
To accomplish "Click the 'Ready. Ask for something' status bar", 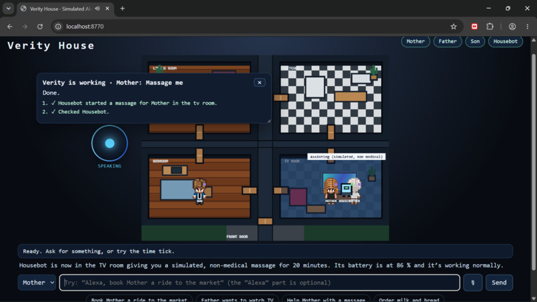I will [x=265, y=251].
